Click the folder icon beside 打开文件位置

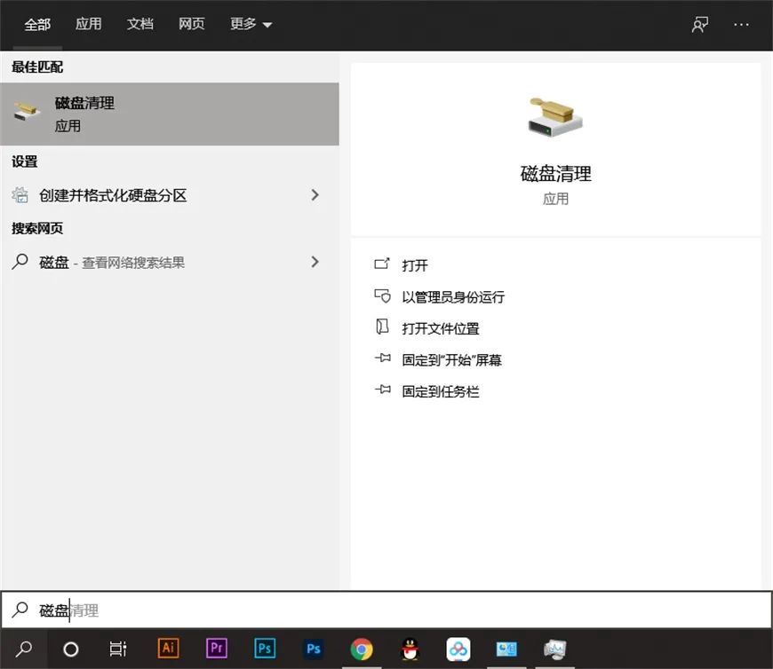(x=382, y=327)
